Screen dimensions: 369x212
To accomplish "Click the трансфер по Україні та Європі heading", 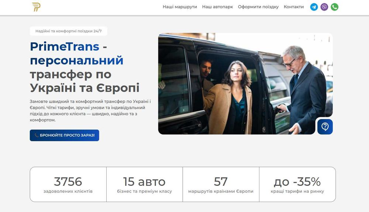I will coord(85,81).
